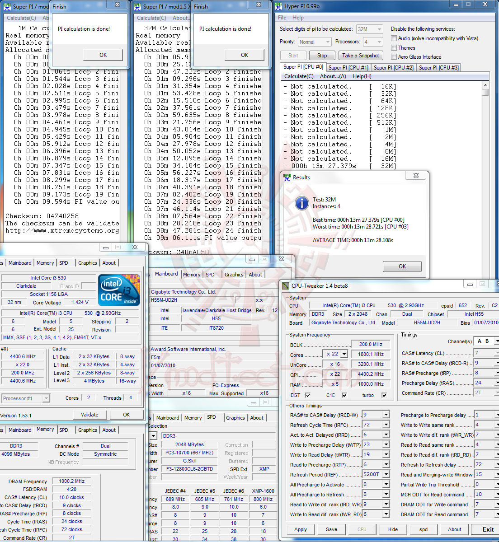This screenshot has height=542, width=499.
Task: Close the second Super PI Finish dialog
Action: [x=259, y=5]
